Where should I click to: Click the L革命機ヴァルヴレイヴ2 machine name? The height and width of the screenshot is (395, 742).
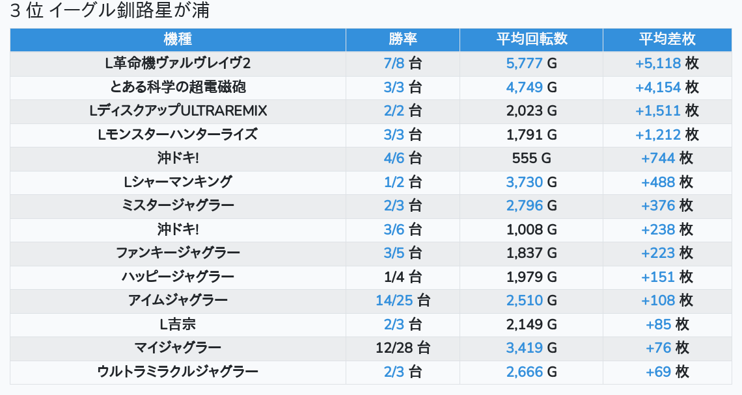pos(178,63)
